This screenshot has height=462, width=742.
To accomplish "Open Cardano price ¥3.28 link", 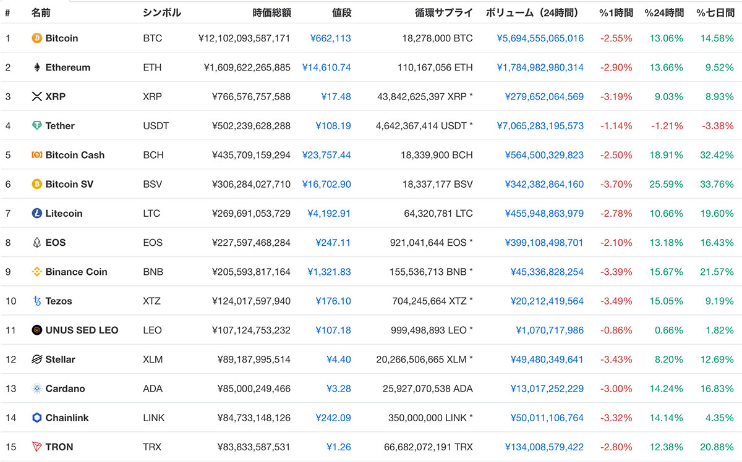I will tap(339, 388).
